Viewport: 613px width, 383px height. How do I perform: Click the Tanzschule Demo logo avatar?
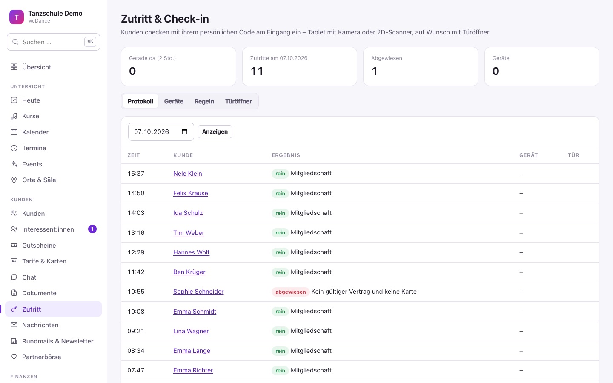(x=17, y=17)
